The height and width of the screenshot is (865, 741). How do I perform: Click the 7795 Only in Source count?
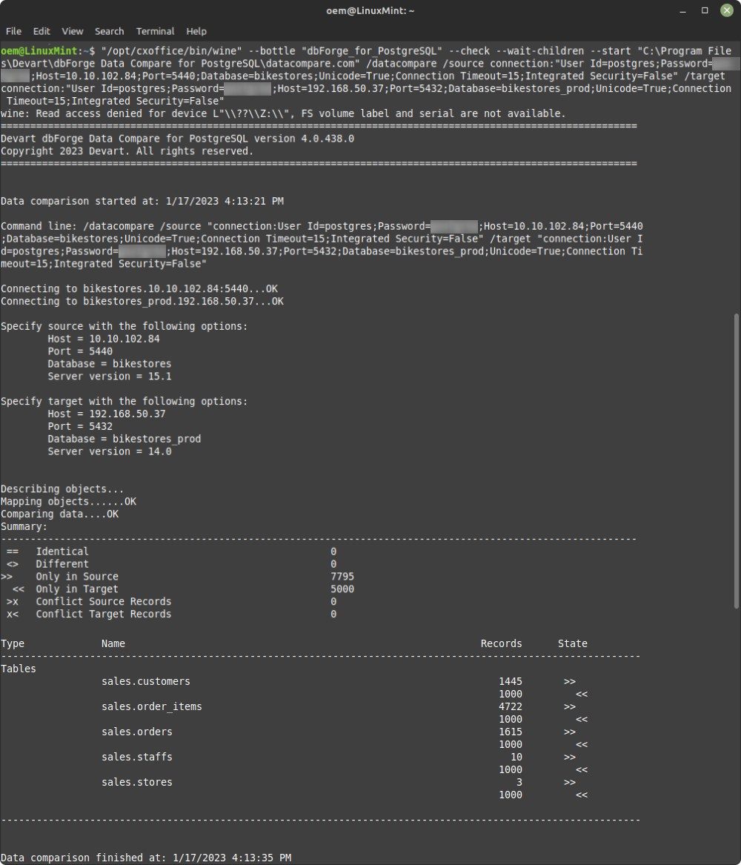(342, 577)
